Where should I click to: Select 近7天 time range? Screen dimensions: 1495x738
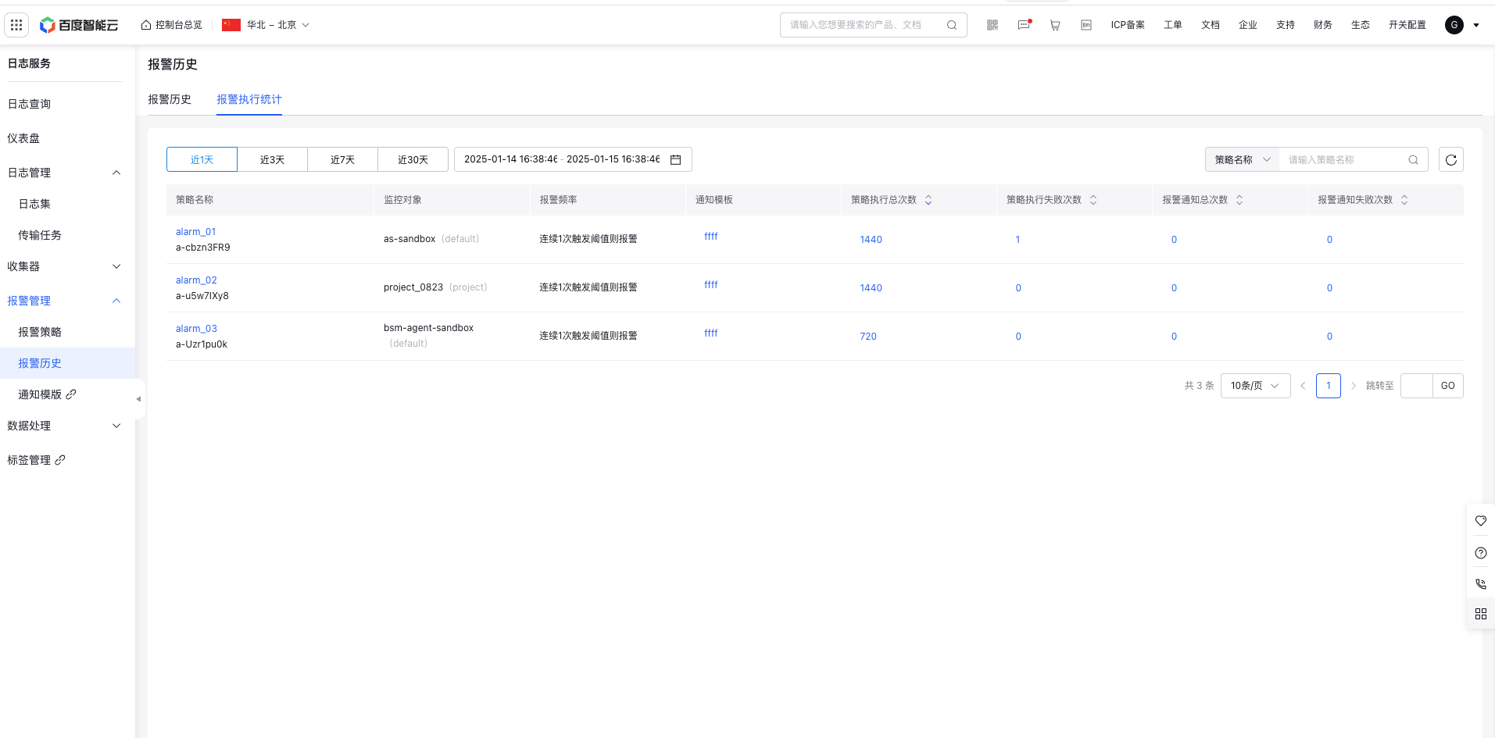pyautogui.click(x=342, y=159)
